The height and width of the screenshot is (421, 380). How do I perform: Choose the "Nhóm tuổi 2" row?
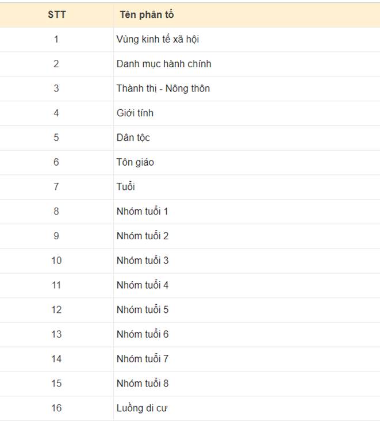tap(143, 236)
